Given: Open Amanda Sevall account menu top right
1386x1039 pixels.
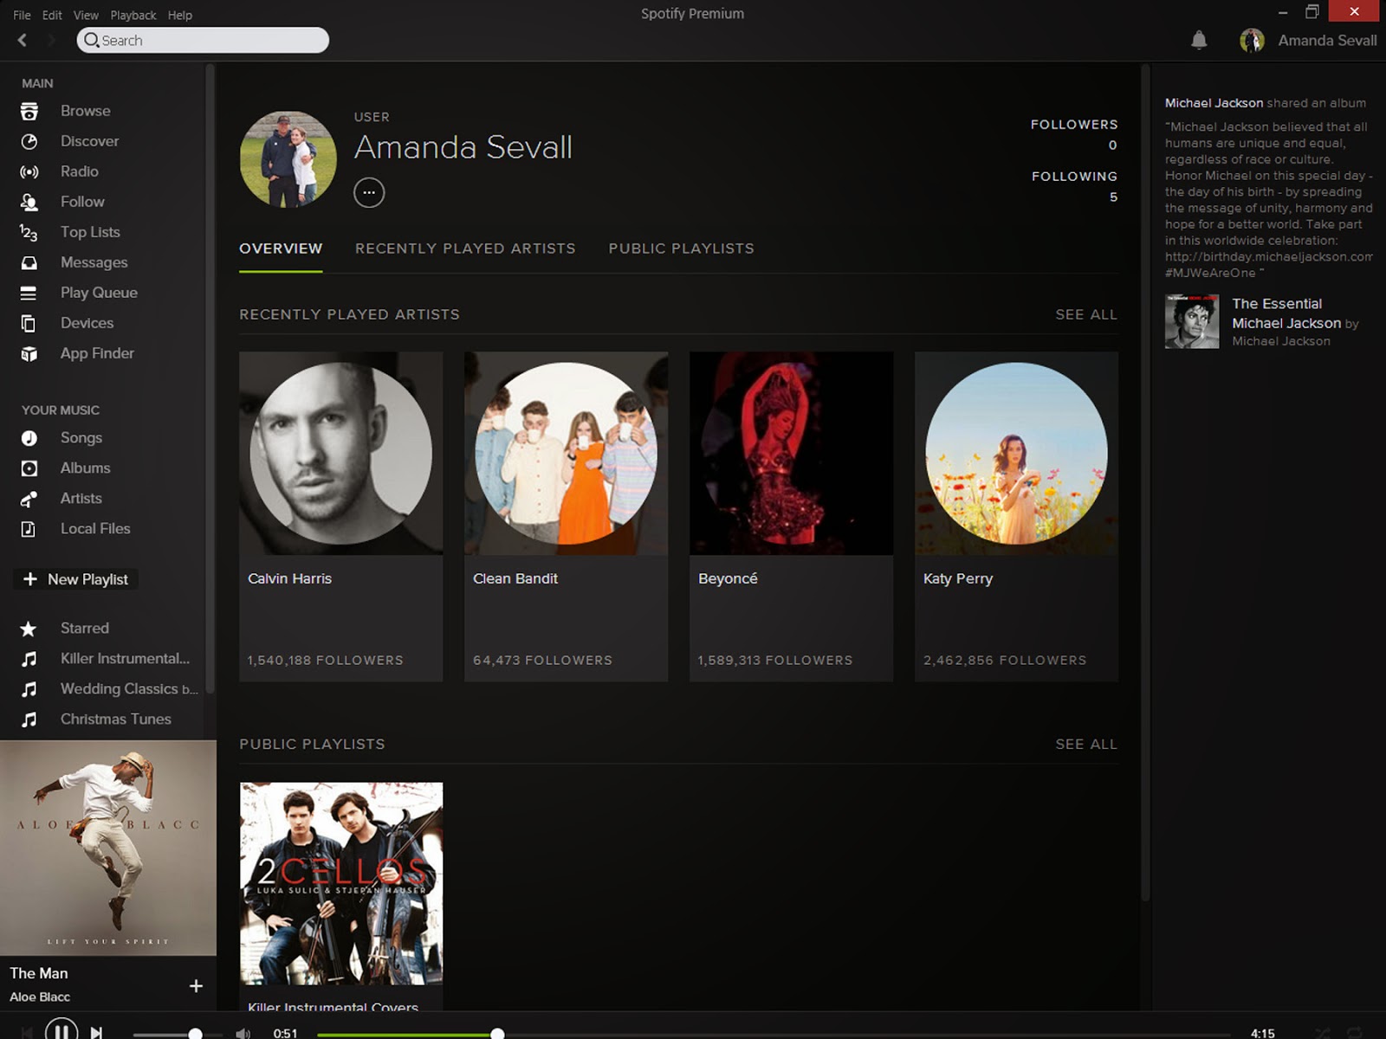Looking at the screenshot, I should coord(1327,41).
